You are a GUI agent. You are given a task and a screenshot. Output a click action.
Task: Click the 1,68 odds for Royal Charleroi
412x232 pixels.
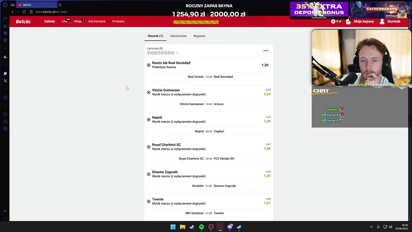click(267, 149)
